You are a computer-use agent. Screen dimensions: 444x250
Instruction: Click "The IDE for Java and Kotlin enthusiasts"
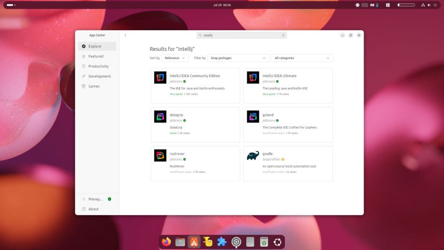[x=197, y=88]
